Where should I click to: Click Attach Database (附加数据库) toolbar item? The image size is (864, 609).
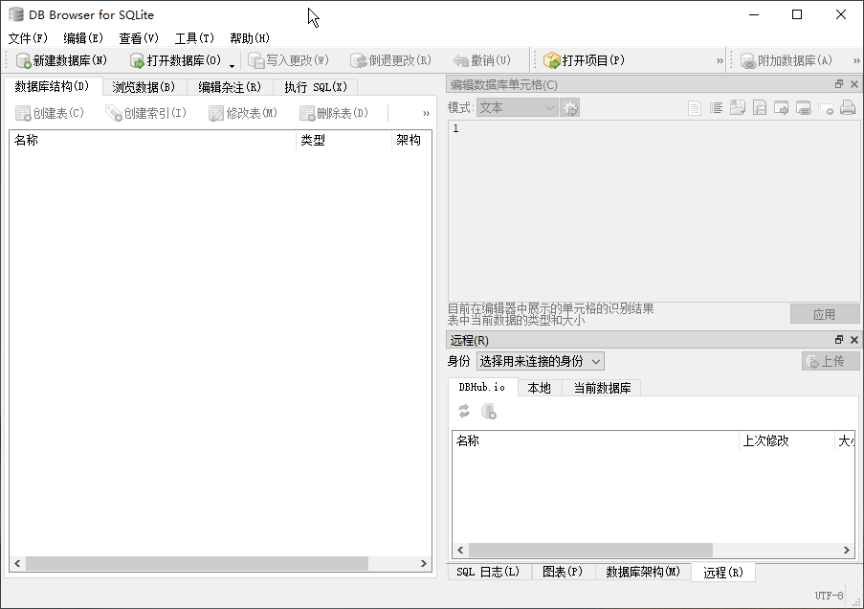coord(786,60)
